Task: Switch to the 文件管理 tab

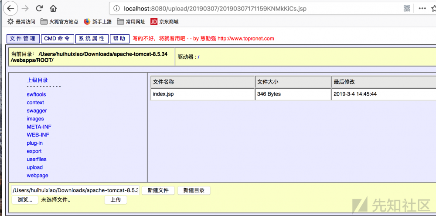Action: tap(23, 39)
